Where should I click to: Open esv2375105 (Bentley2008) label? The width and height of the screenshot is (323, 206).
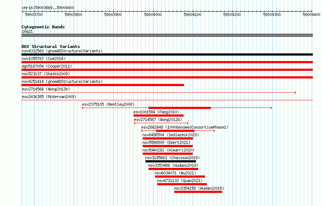pyautogui.click(x=108, y=104)
